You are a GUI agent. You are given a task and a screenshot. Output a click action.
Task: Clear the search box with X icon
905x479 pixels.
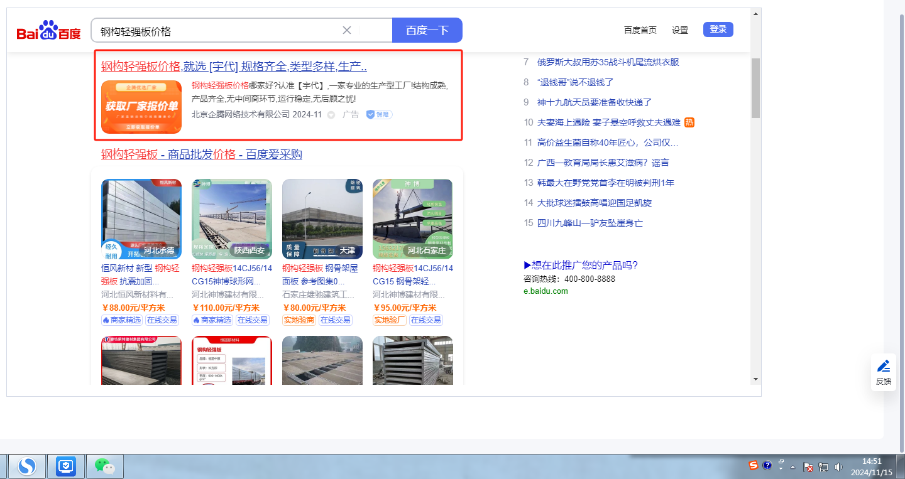[x=346, y=30]
